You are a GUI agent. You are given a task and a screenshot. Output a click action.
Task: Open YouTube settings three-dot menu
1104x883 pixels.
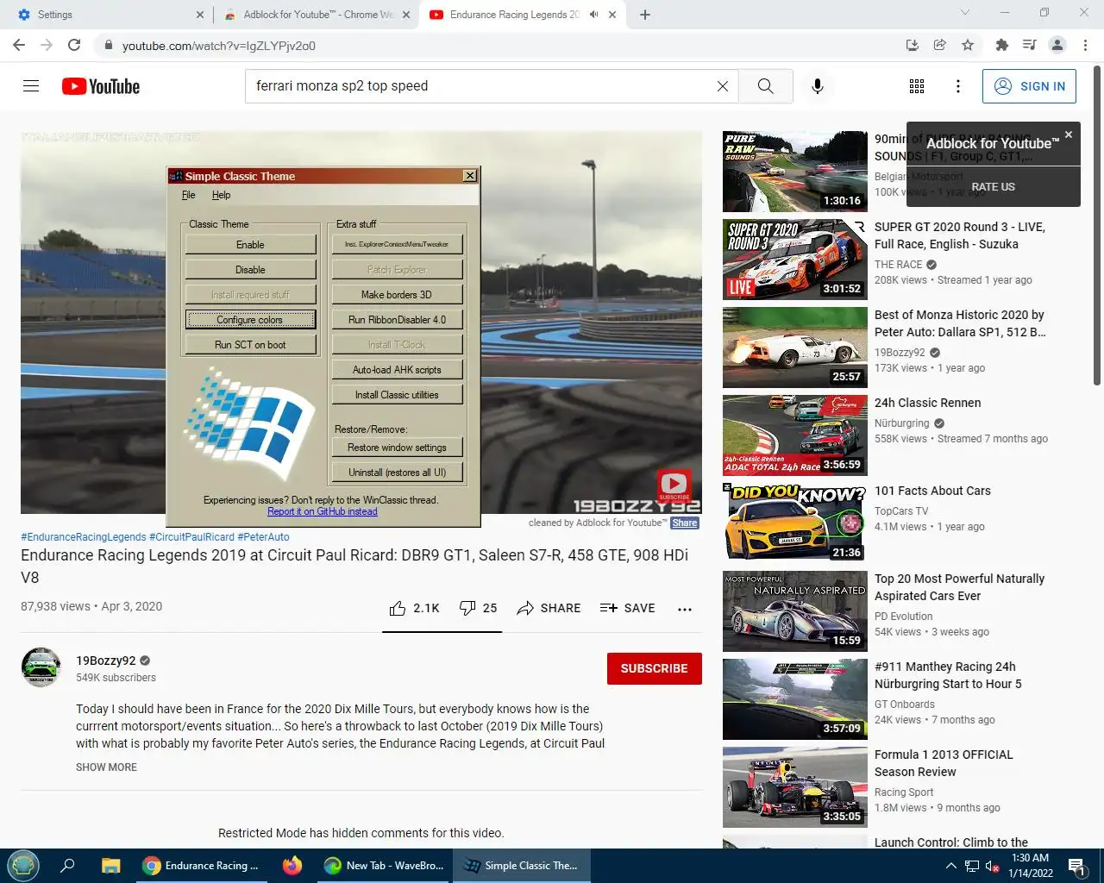[957, 86]
